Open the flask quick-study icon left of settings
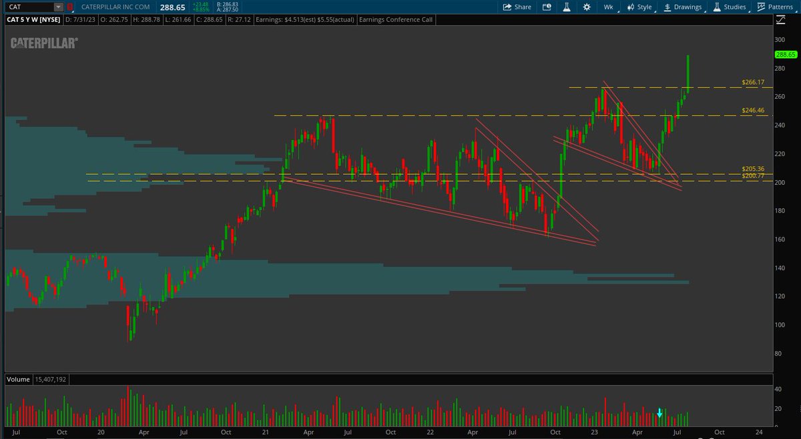The height and width of the screenshot is (439, 801). pyautogui.click(x=566, y=7)
